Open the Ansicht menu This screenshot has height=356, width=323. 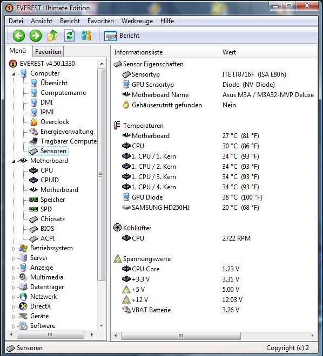pyautogui.click(x=42, y=21)
